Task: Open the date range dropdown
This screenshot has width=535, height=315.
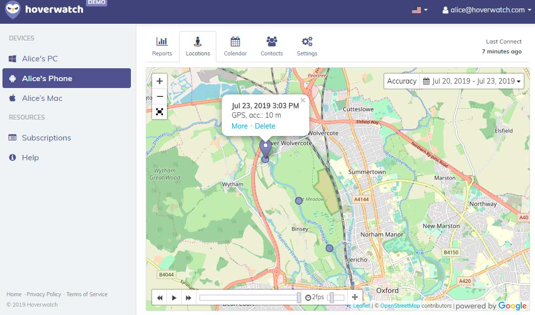Action: (x=472, y=81)
